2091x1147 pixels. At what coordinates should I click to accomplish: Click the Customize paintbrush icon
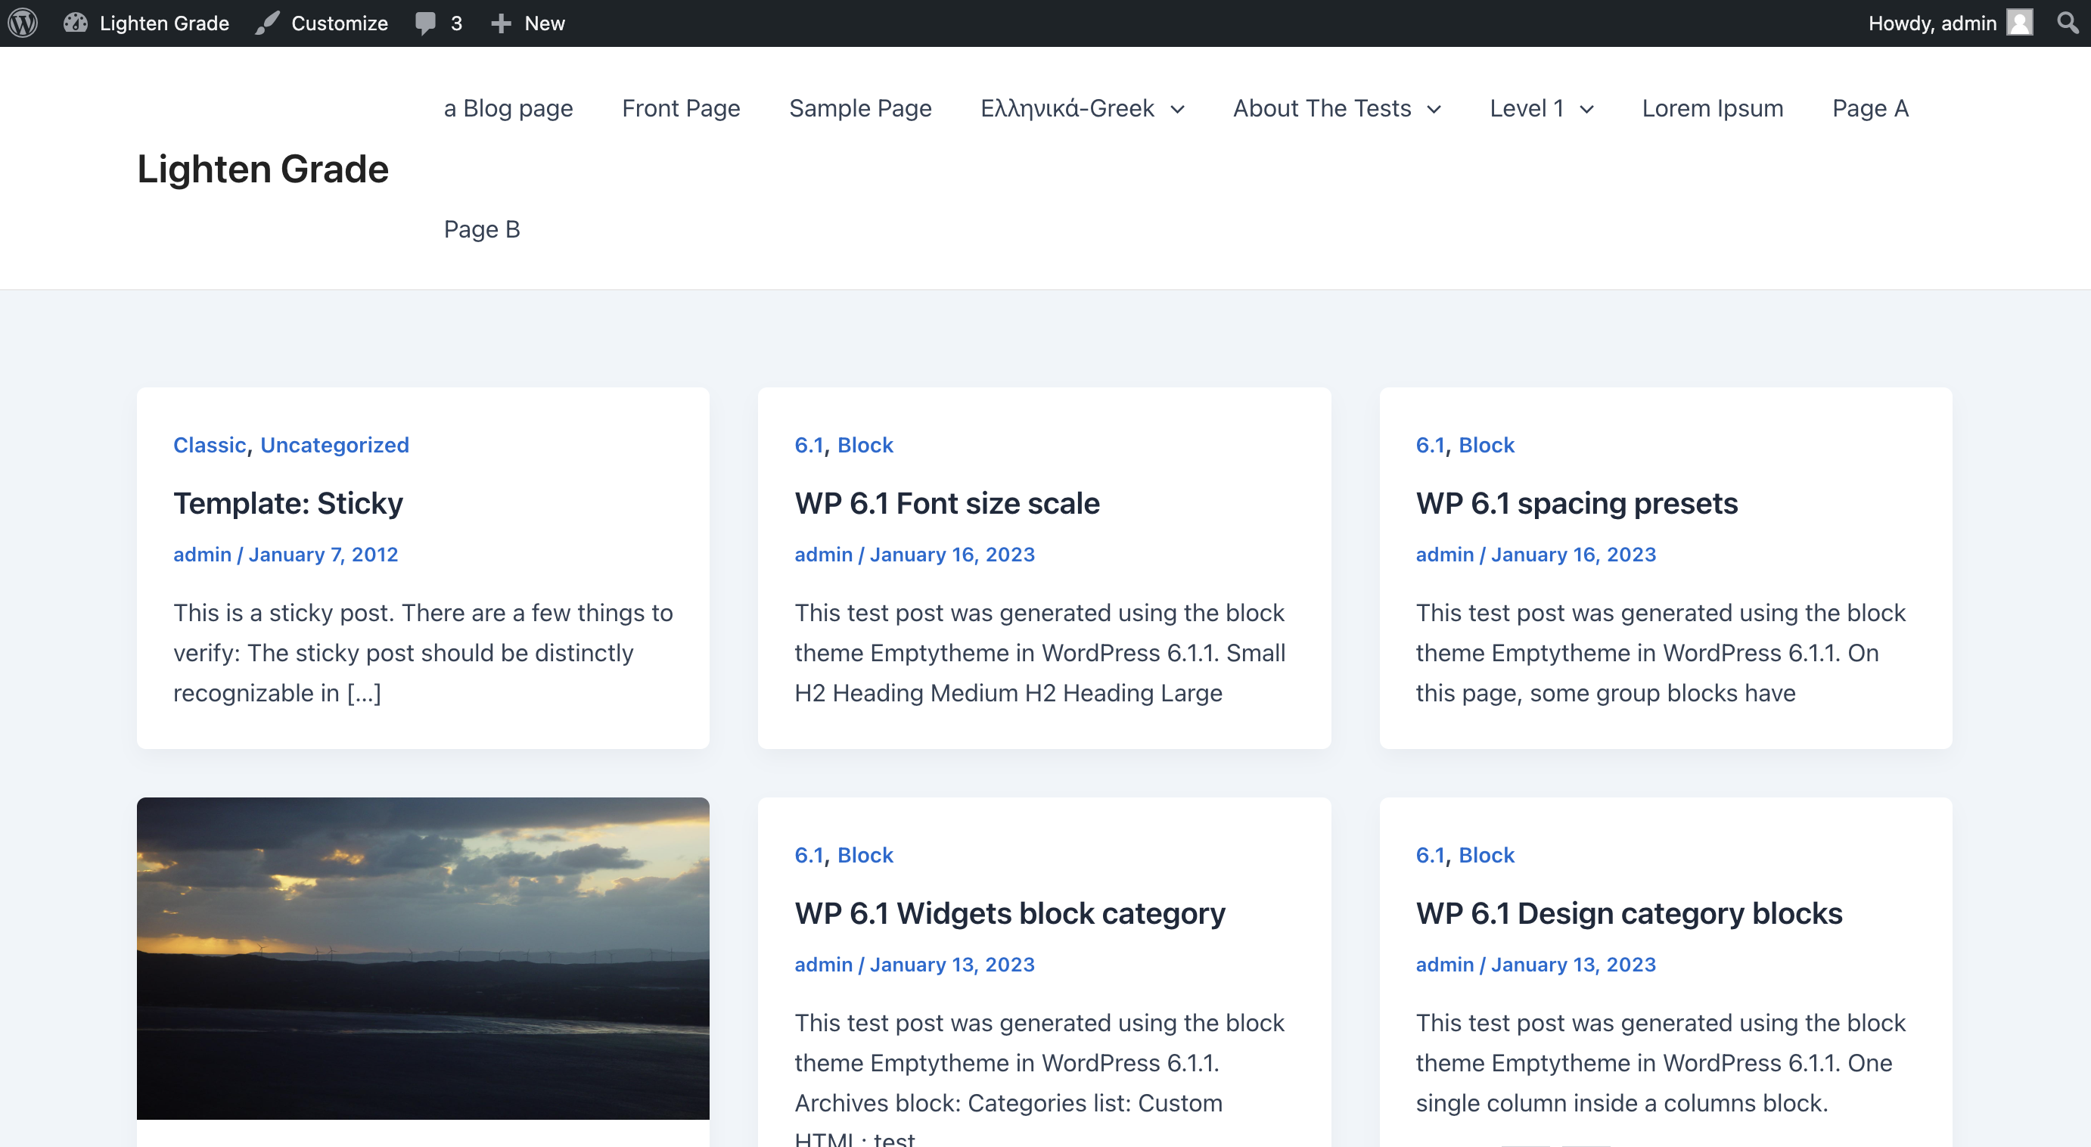click(267, 23)
